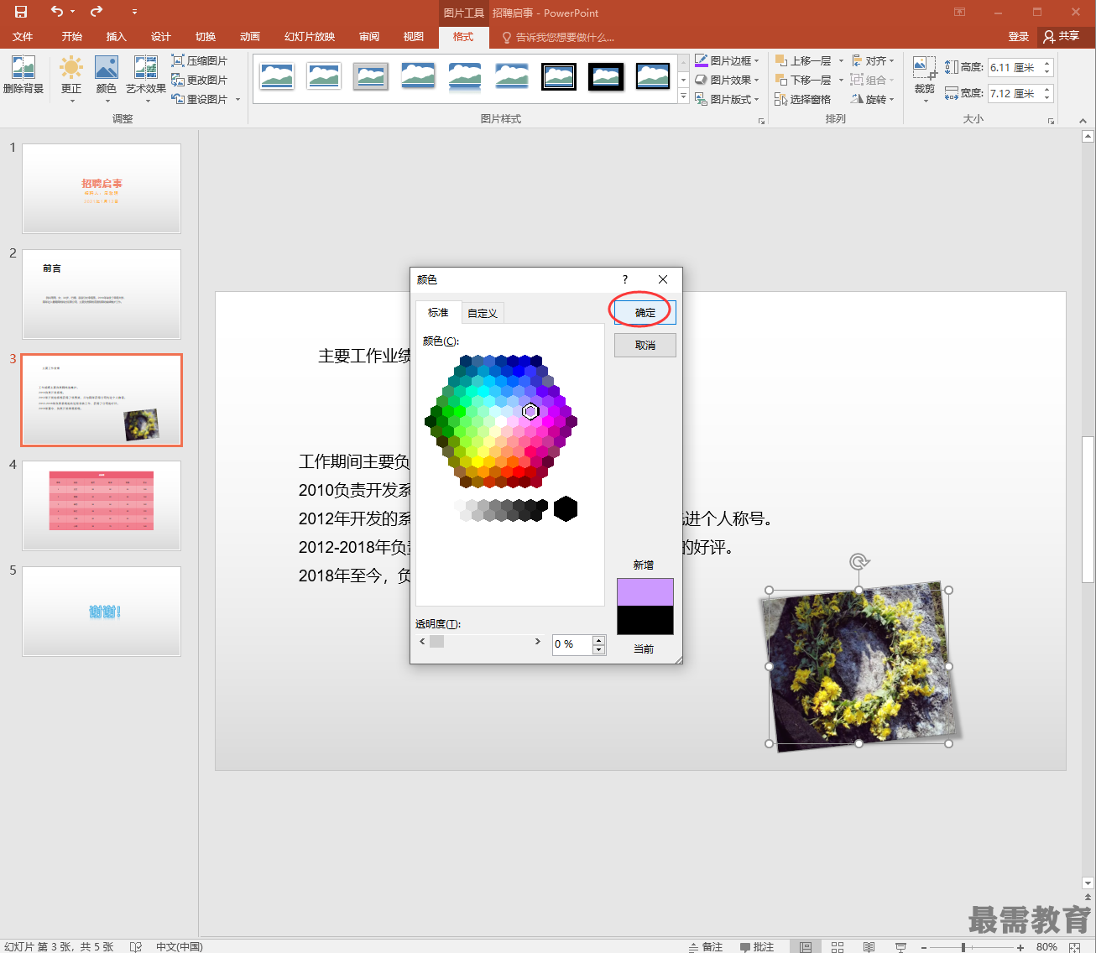This screenshot has height=953, width=1096.
Task: Switch to 自定义 custom tab in color dialog
Action: pos(483,313)
